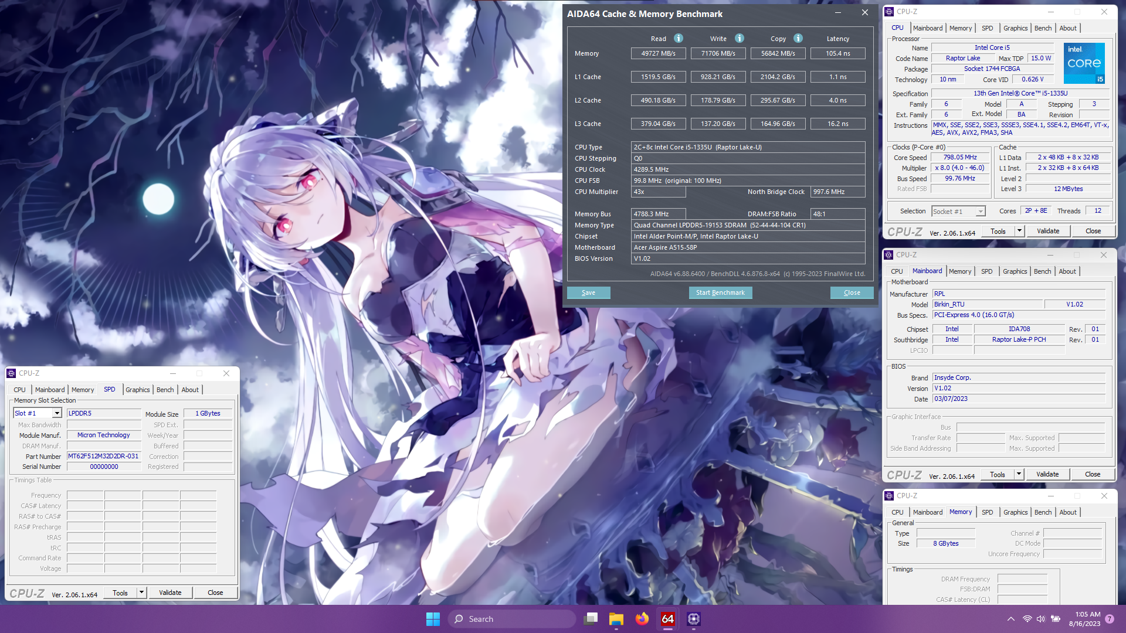The height and width of the screenshot is (633, 1126).
Task: Open the volume tray icon
Action: (1041, 619)
